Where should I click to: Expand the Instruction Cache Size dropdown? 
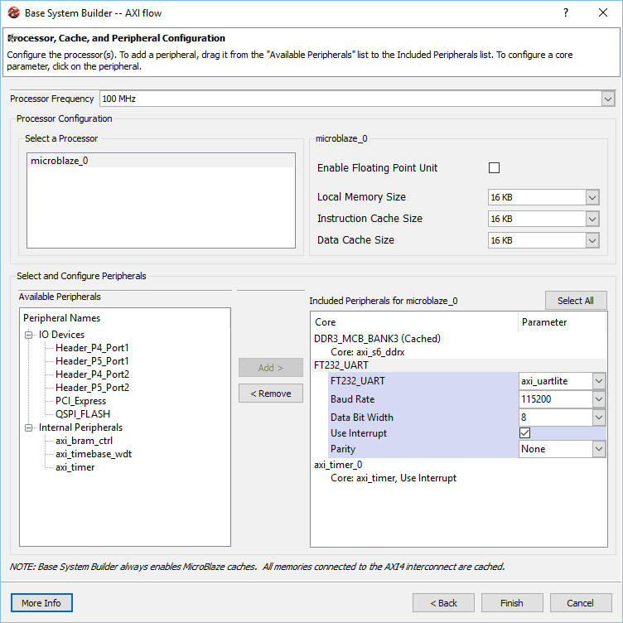click(x=592, y=219)
